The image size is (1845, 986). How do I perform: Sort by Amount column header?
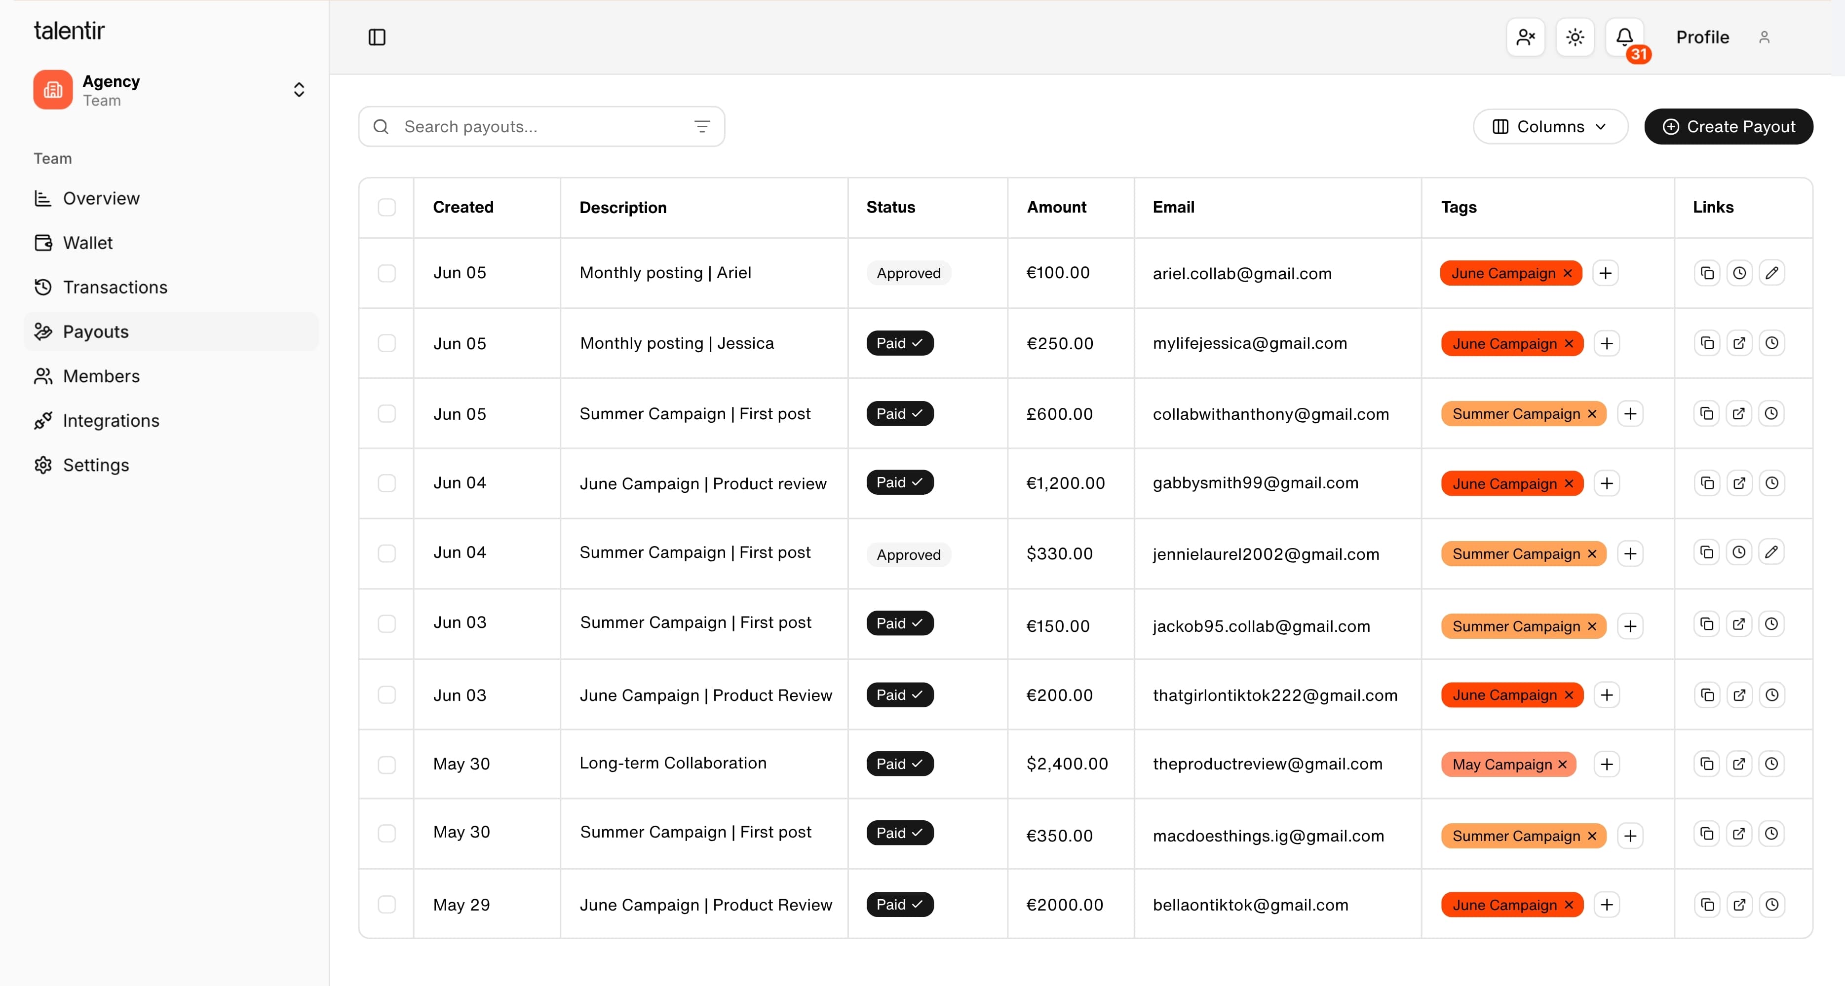click(x=1056, y=208)
